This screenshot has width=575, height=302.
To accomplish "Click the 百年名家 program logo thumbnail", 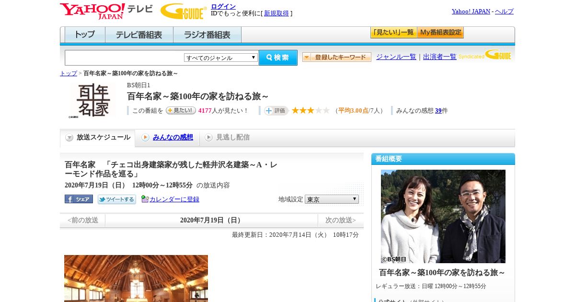I will tap(93, 100).
